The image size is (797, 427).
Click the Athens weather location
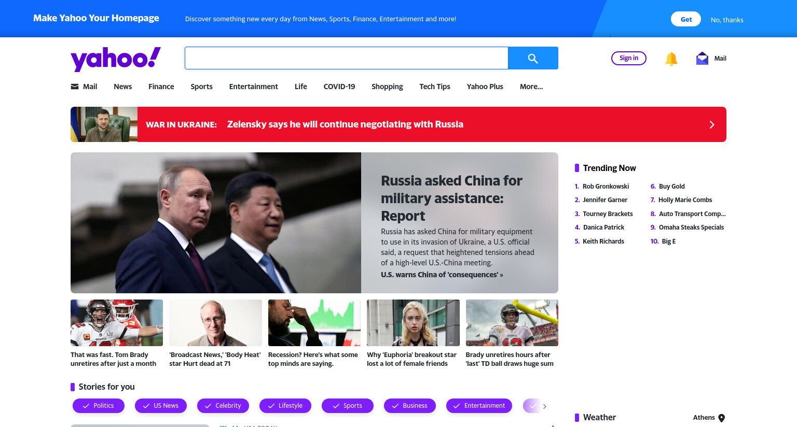click(x=704, y=418)
